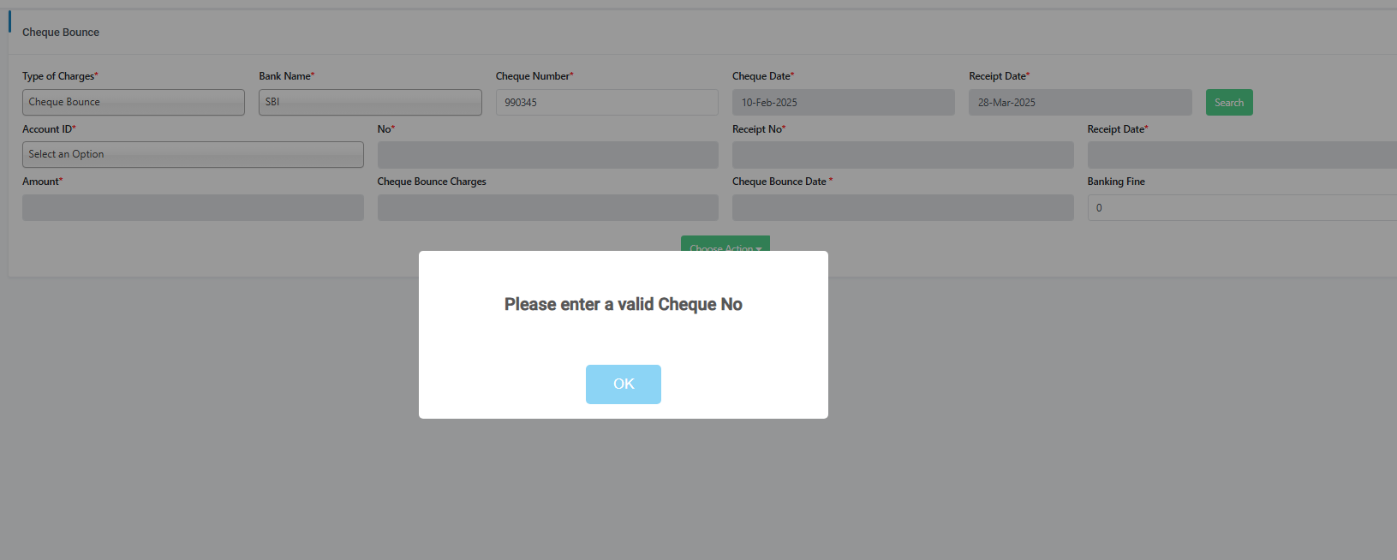Click into the Cheque Bounce Date field
This screenshot has width=1397, height=560.
tap(903, 207)
